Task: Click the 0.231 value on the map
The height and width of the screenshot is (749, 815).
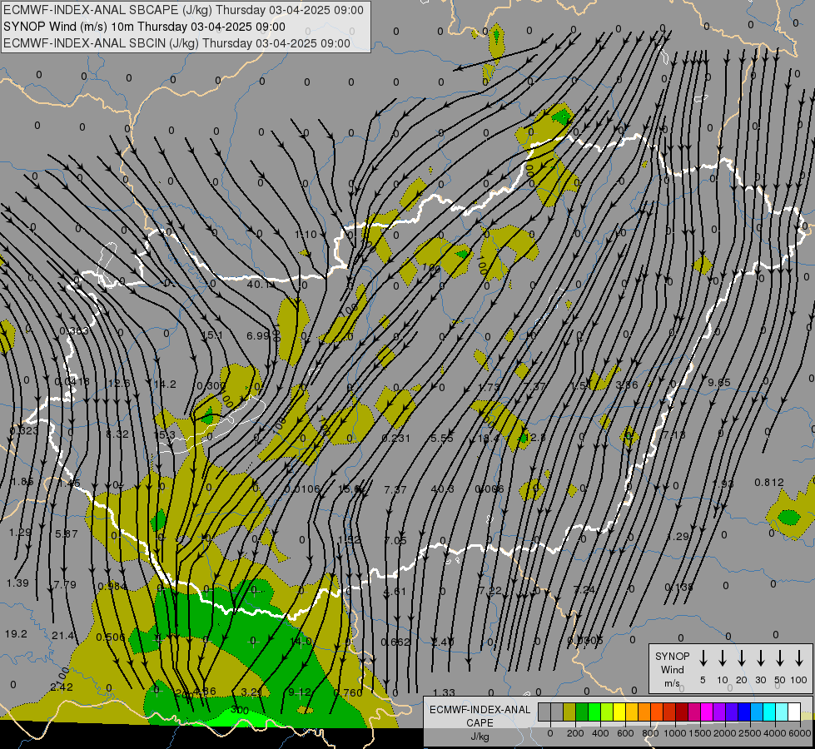Action: [395, 439]
